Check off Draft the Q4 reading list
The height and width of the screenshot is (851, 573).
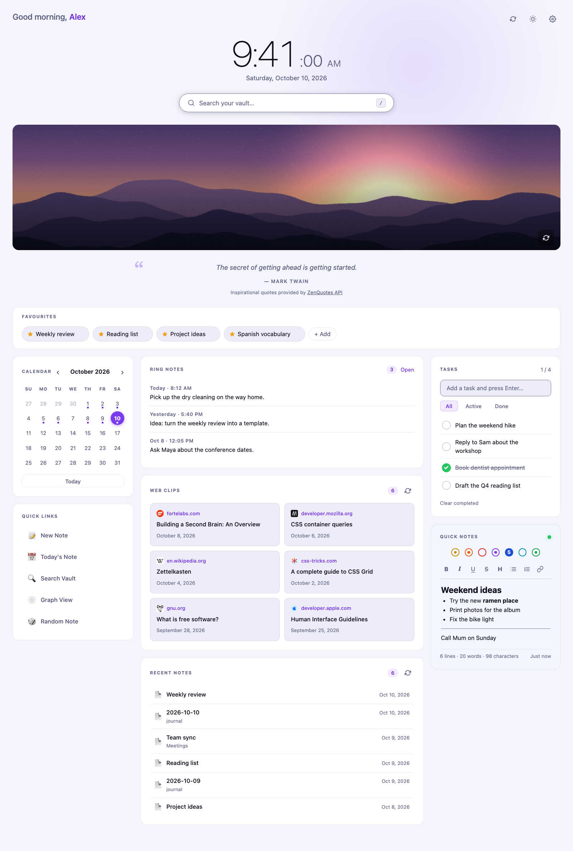coord(446,486)
